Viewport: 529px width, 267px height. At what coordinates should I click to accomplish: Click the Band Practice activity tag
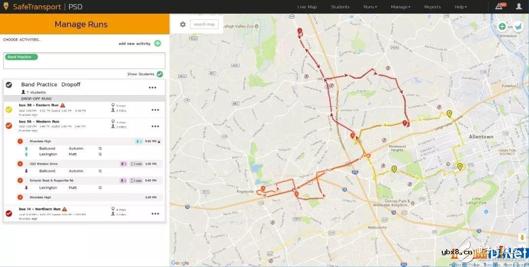[21, 57]
